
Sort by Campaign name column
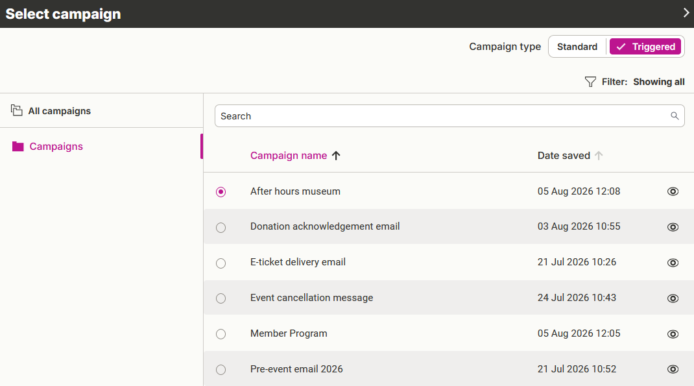pyautogui.click(x=289, y=156)
